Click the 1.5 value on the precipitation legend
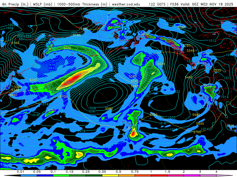 click(x=167, y=172)
